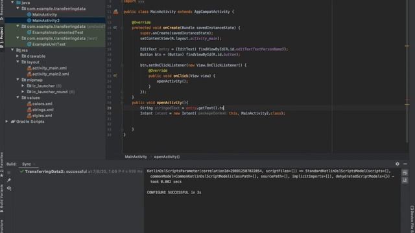Click openActivity() in editor breadcrumb
This screenshot has width=415, height=233.
[x=167, y=157]
